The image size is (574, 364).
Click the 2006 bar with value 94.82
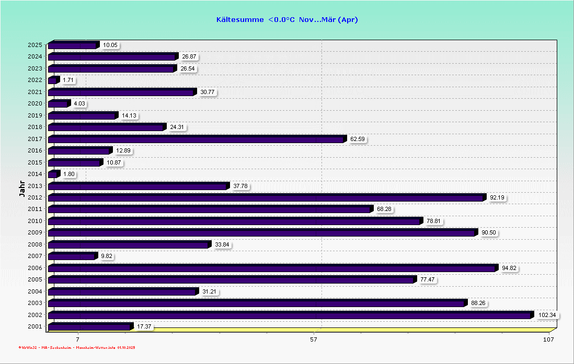click(x=273, y=268)
